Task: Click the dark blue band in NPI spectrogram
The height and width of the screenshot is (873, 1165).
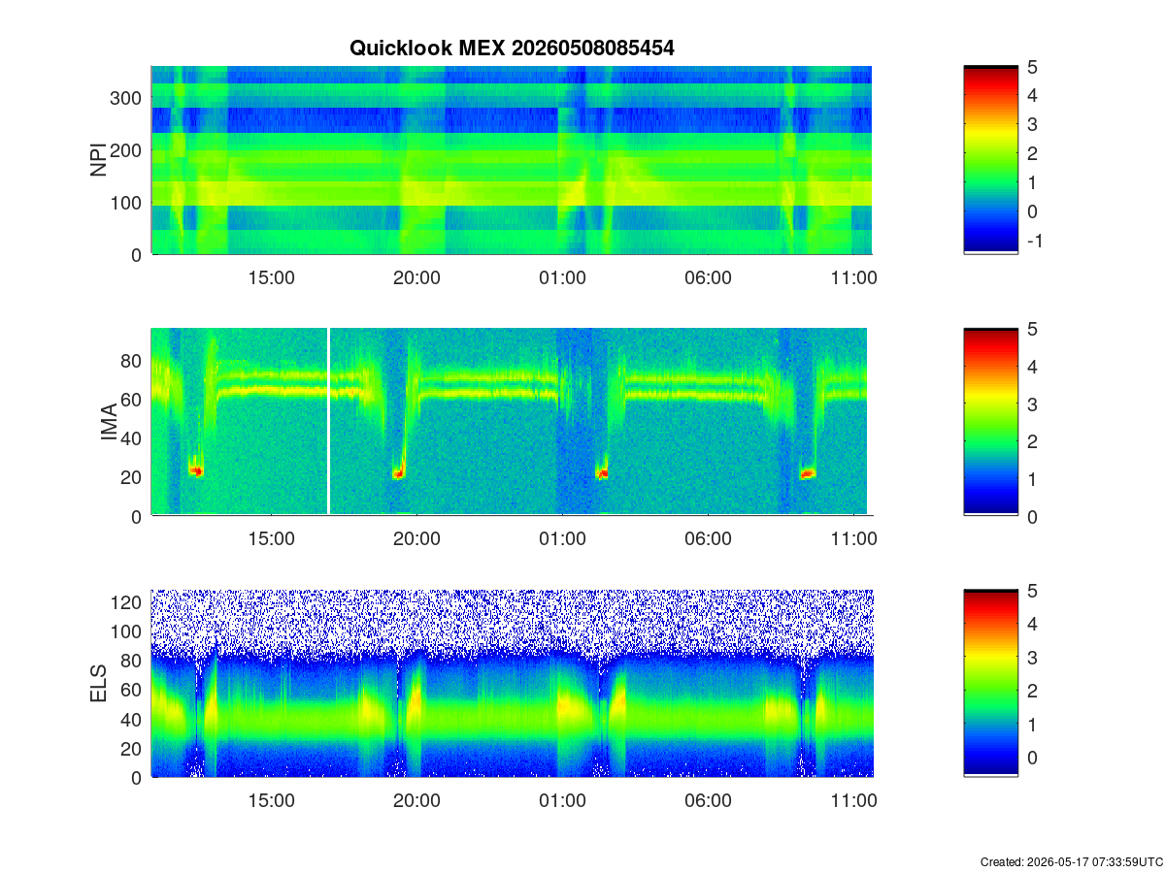Action: [512, 120]
